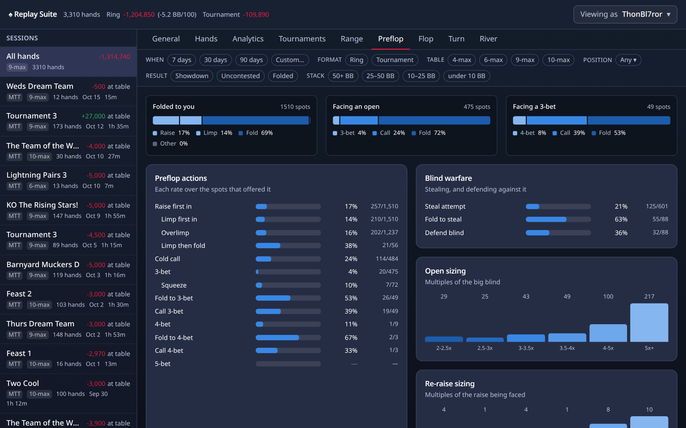The height and width of the screenshot is (428, 686).
Task: Open the Lightning Pairs 3 session
Action: point(68,180)
